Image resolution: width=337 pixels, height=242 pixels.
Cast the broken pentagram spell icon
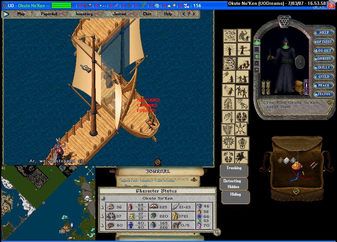click(x=242, y=117)
